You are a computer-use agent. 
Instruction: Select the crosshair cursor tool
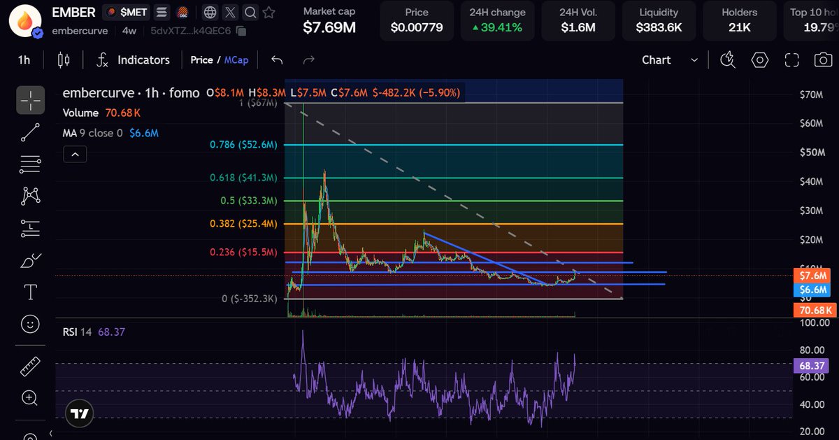31,100
